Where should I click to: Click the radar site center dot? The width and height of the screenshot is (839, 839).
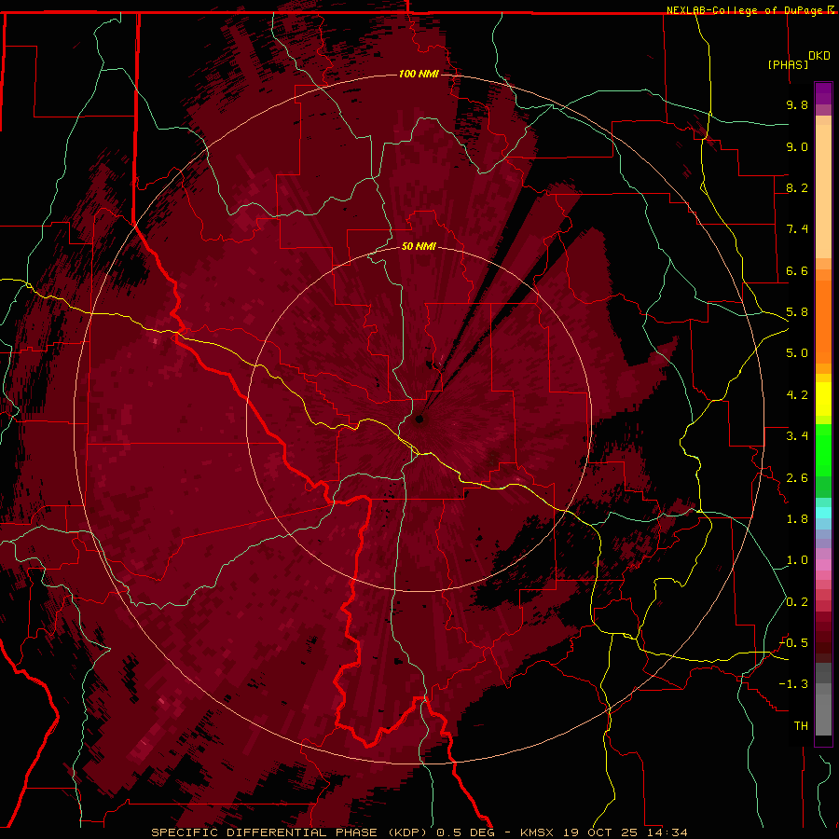[x=419, y=419]
